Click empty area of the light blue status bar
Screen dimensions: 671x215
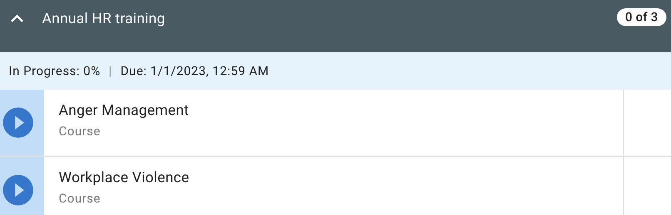[x=458, y=71]
